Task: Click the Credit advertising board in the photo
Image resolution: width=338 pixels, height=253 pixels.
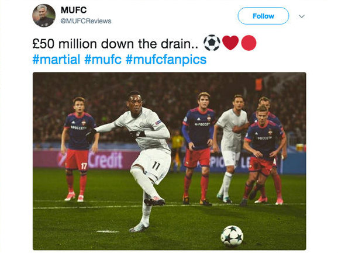Action: click(x=105, y=160)
